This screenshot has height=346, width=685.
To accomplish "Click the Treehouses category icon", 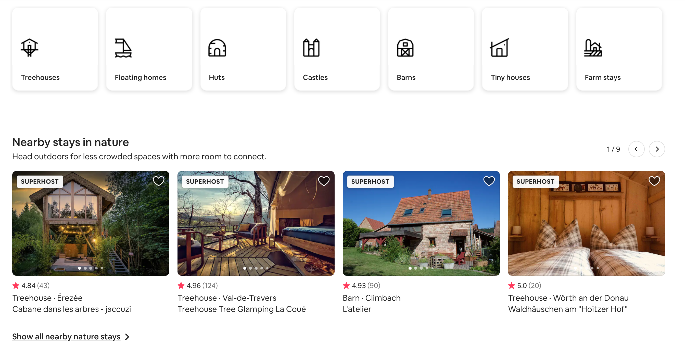I will click(30, 48).
